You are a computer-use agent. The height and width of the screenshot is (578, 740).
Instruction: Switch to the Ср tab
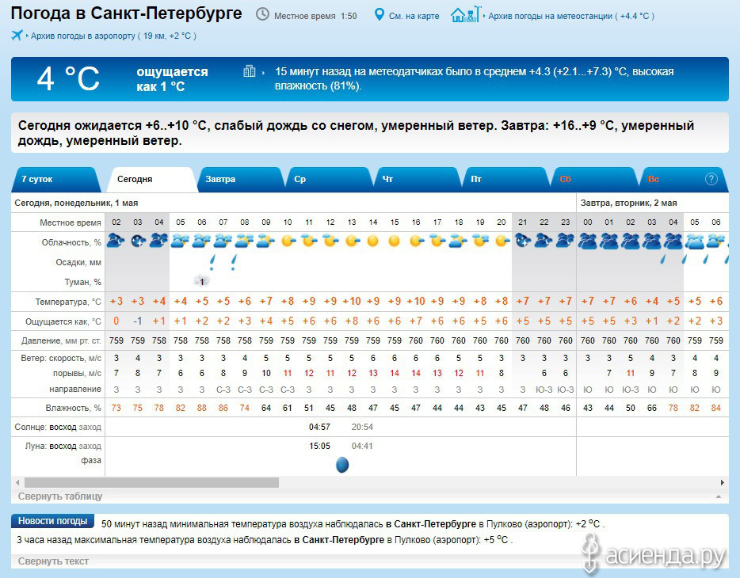pos(330,179)
